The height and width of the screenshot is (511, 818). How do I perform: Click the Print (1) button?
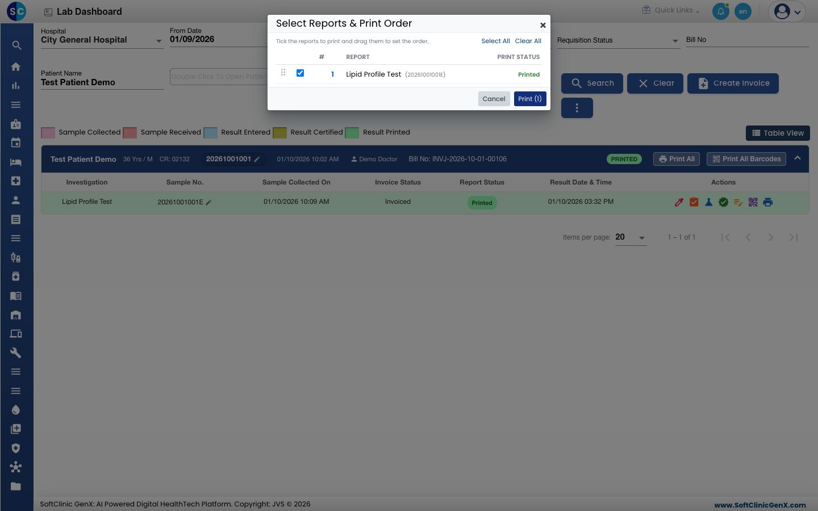pyautogui.click(x=530, y=99)
